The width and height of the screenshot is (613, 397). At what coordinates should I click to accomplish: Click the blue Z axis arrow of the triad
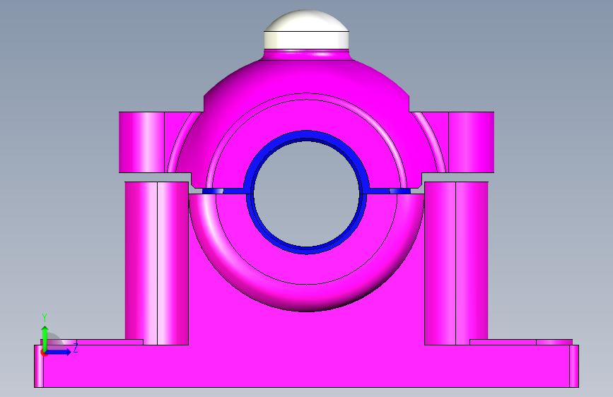tap(59, 352)
